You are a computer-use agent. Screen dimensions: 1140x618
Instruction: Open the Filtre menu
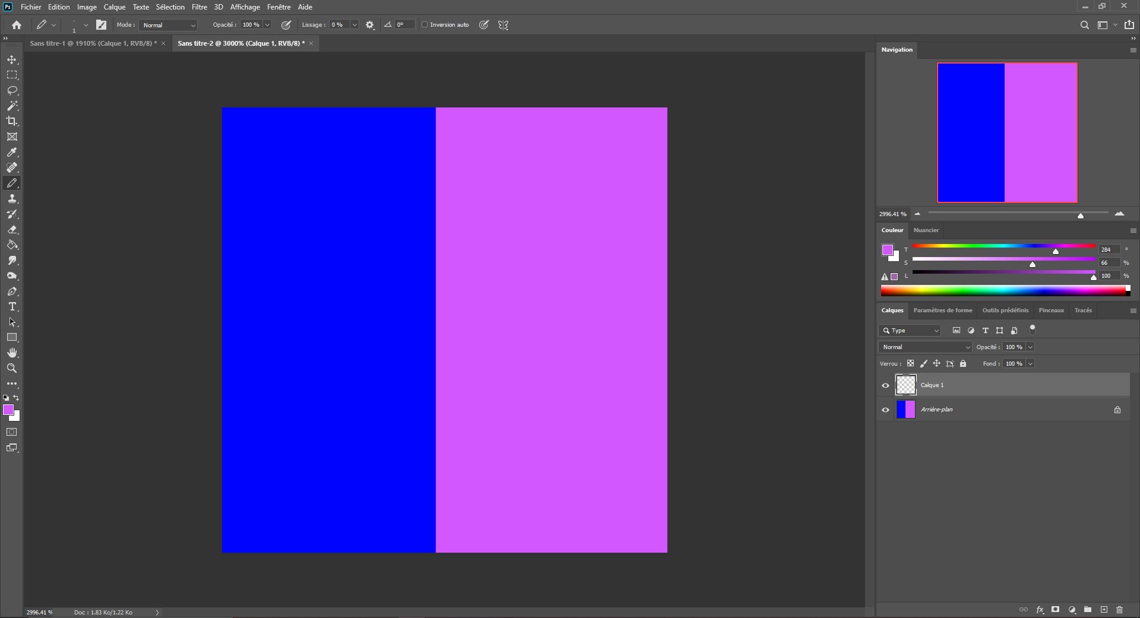click(199, 7)
